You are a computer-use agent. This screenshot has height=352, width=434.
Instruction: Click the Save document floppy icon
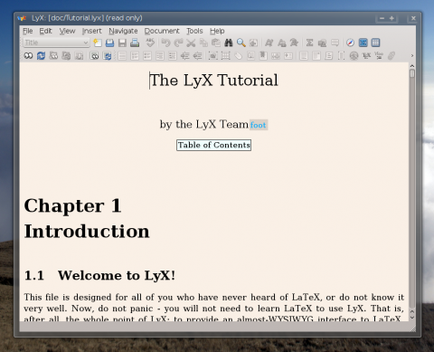click(122, 43)
